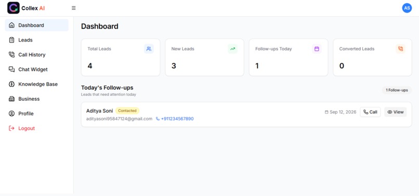419x196 pixels.
Task: Open Call History from sidebar
Action: [36, 55]
